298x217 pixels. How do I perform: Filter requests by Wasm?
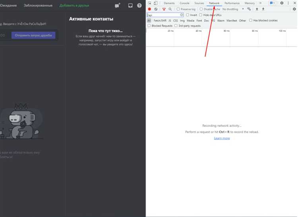point(221,21)
